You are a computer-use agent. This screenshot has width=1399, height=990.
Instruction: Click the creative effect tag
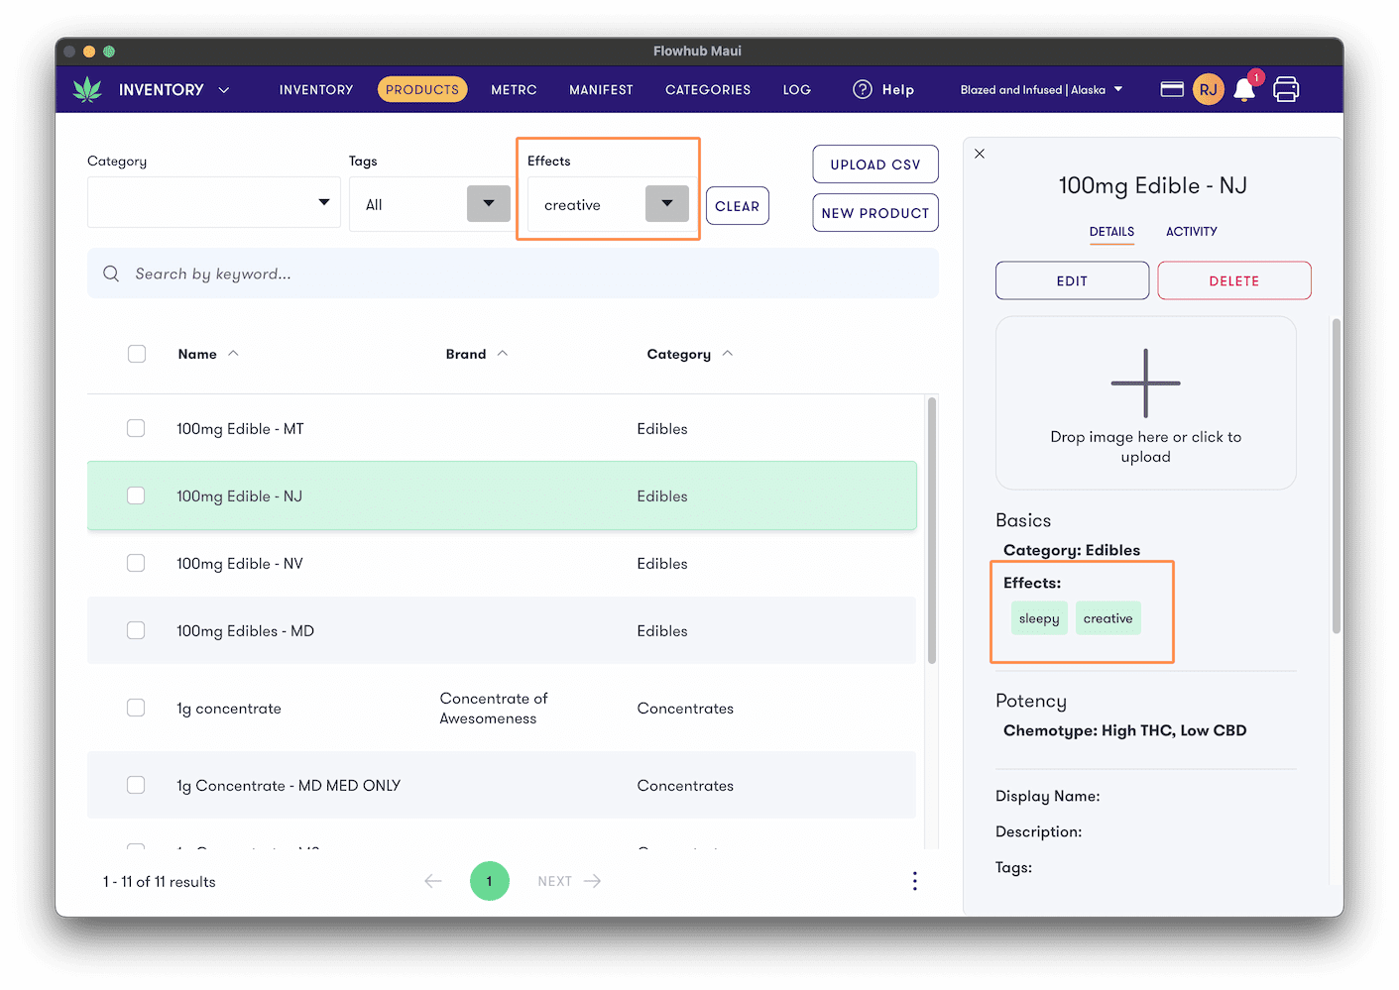click(1108, 618)
